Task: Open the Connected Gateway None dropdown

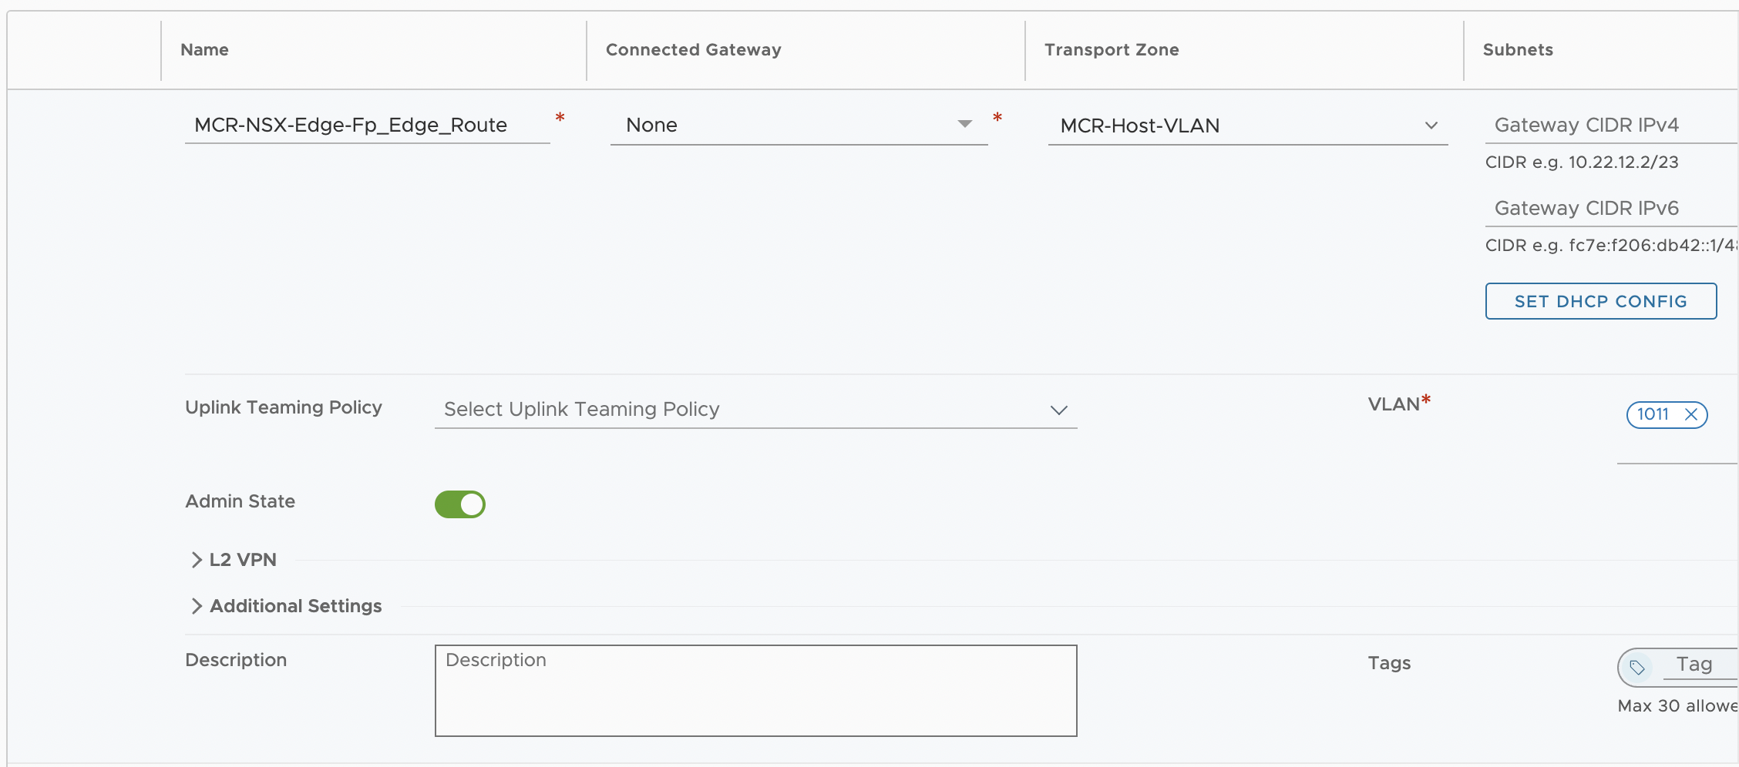Action: 799,125
